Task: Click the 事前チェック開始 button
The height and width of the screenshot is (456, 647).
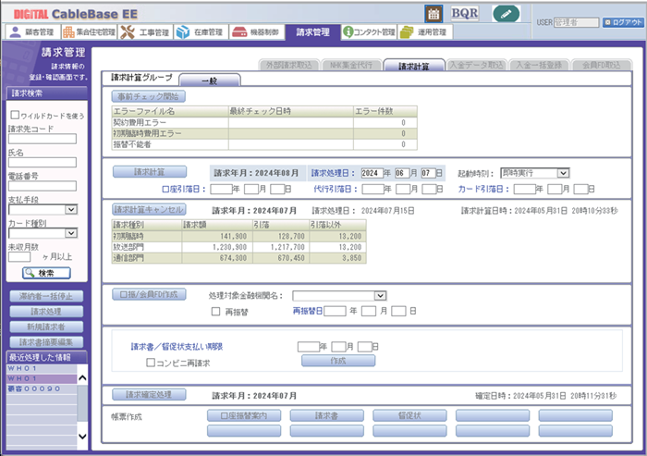Action: (x=149, y=96)
